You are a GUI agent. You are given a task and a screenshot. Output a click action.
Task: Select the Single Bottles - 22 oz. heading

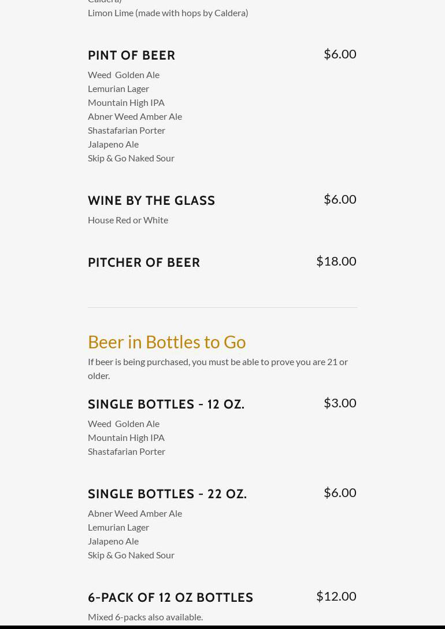click(x=167, y=494)
